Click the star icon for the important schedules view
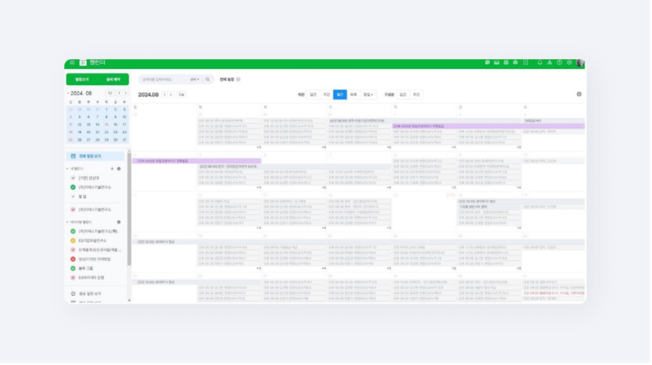The height and width of the screenshot is (365, 652). [x=73, y=294]
